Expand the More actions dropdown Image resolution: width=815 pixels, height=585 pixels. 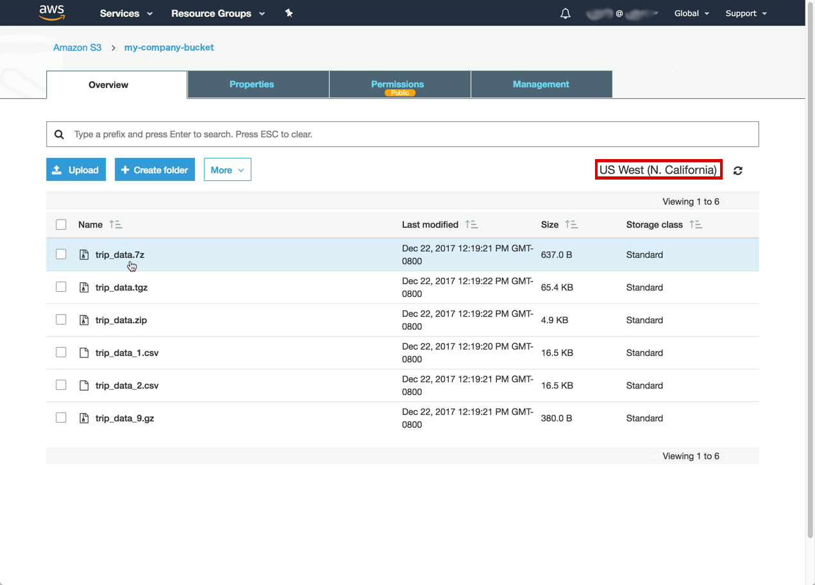point(227,170)
